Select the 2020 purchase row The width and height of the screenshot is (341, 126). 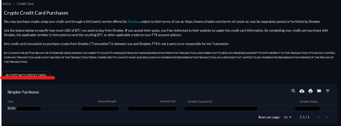pos(170,108)
